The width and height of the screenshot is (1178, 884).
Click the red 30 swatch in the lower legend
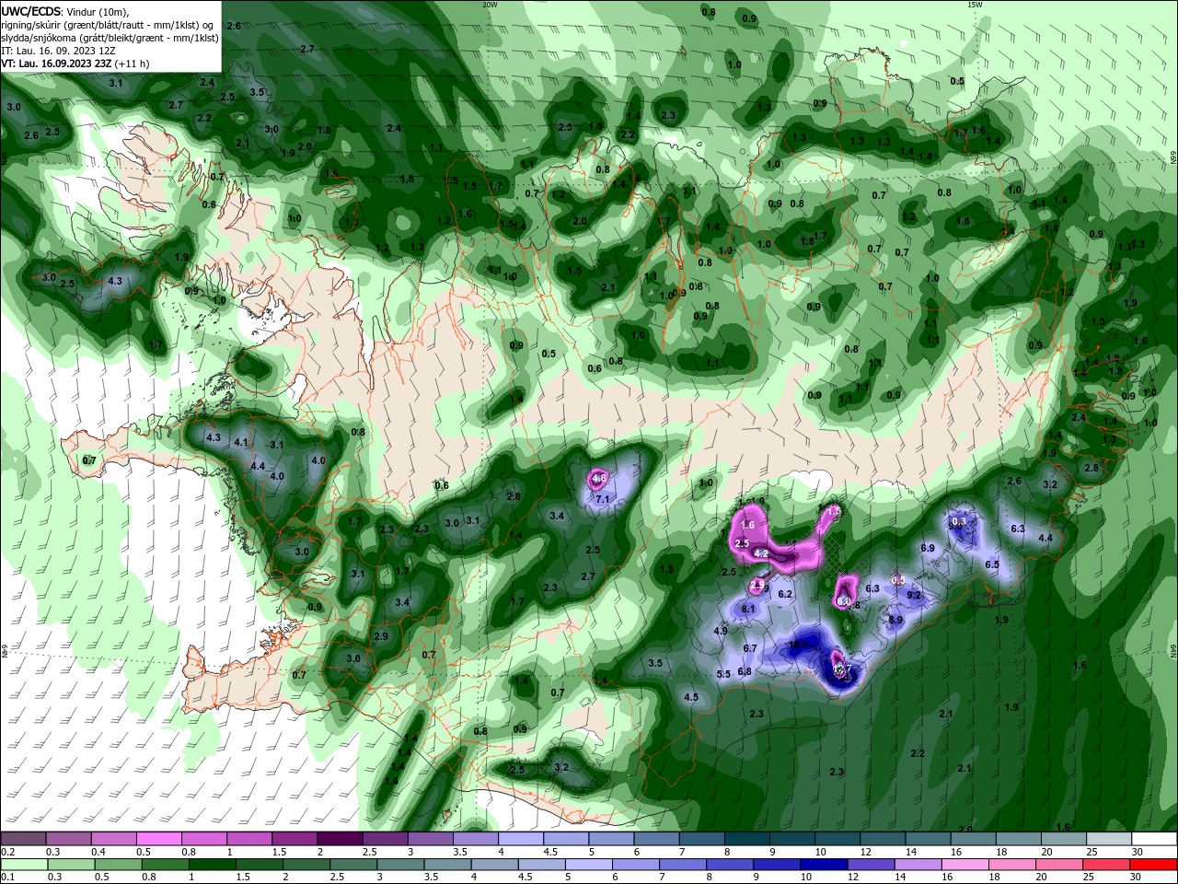(x=1155, y=864)
